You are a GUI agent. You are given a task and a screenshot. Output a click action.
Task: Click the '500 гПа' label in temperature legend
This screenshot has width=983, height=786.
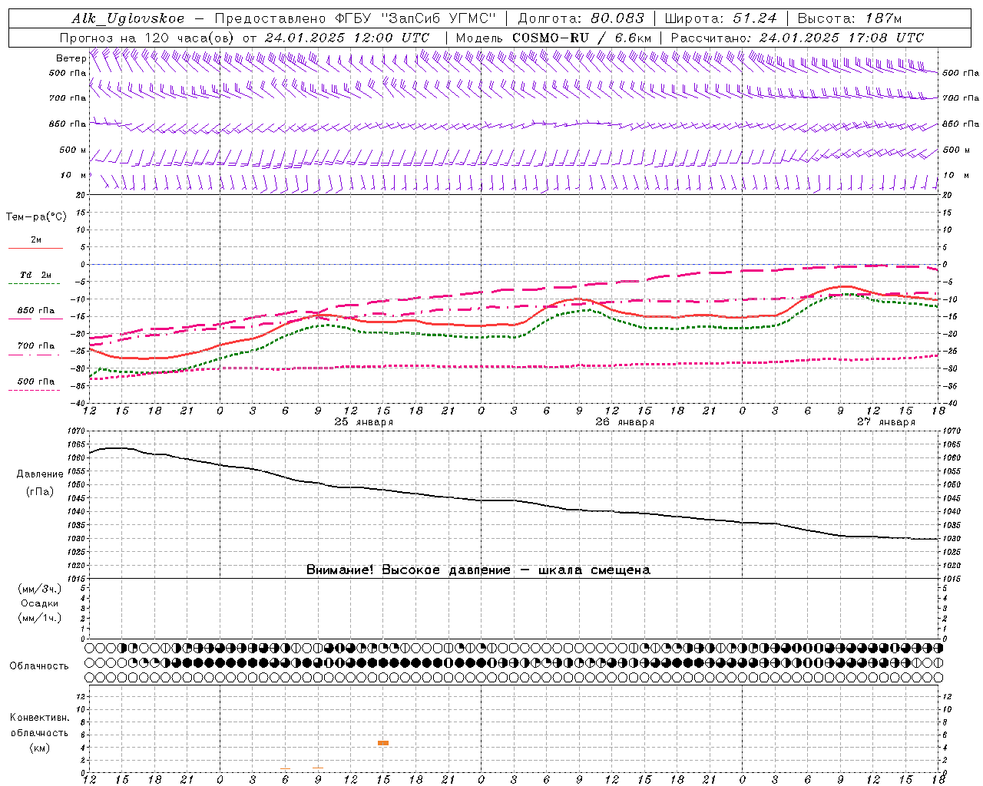click(36, 381)
